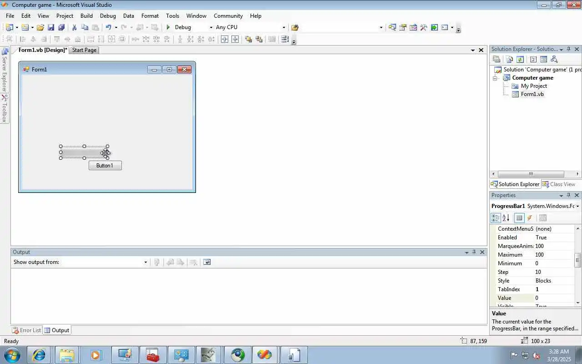Open Toolbox side tab

click(4, 109)
